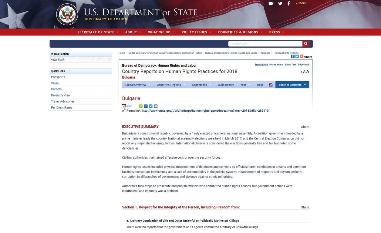This screenshot has height=233, width=381.
Task: Expand the Policy Issues menu
Action: tap(197, 32)
